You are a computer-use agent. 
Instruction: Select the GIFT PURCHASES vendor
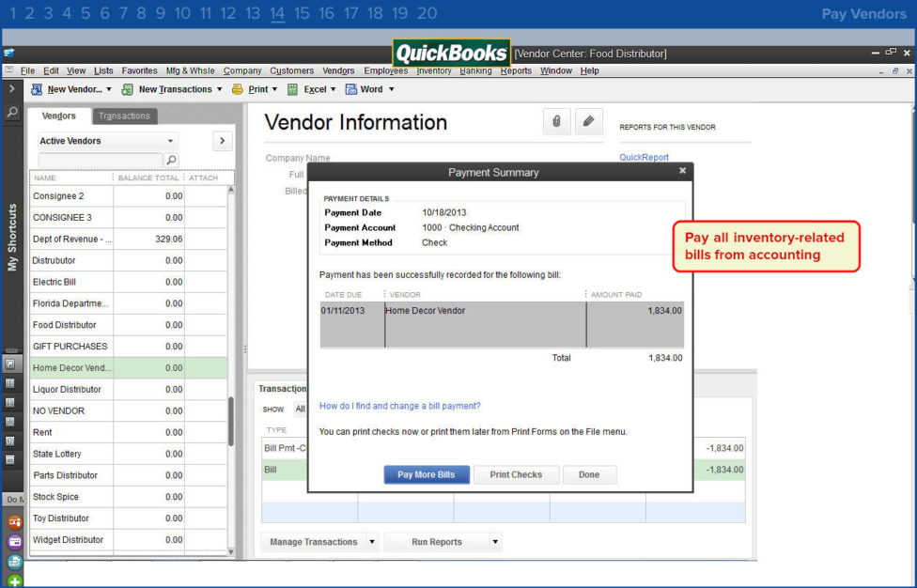[x=128, y=346]
